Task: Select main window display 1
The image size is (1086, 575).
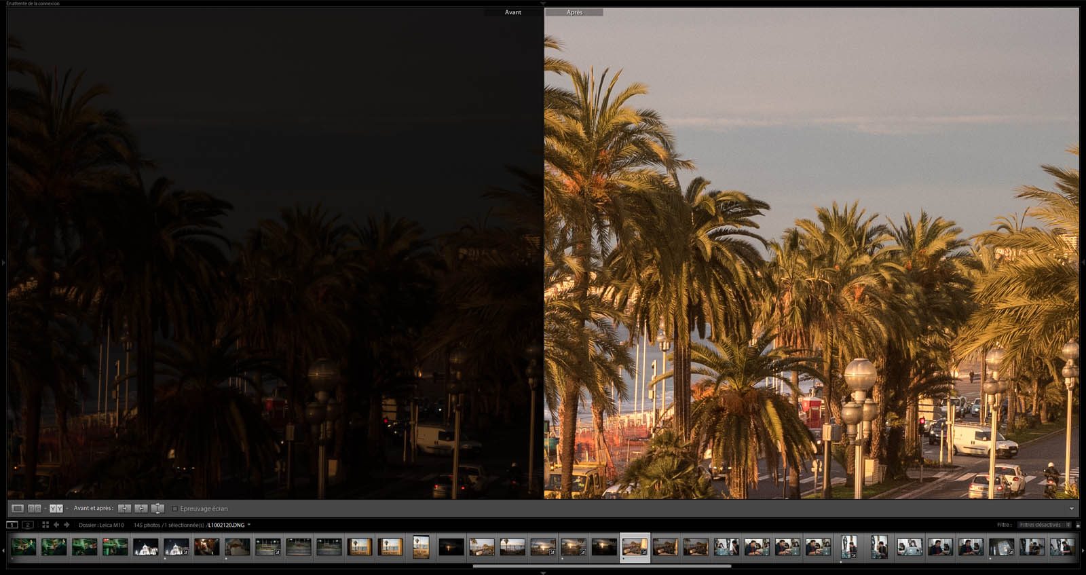Action: 12,525
